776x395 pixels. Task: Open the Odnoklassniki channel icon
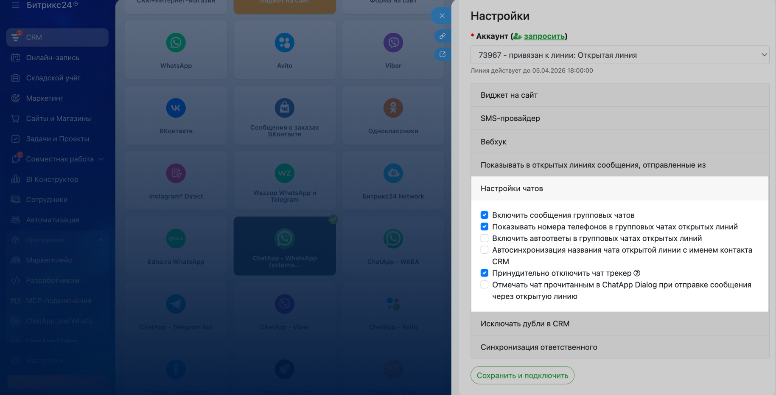pyautogui.click(x=393, y=108)
